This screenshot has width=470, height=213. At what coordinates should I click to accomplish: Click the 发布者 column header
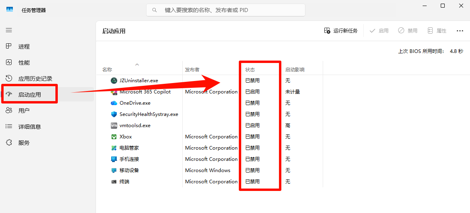pos(192,70)
